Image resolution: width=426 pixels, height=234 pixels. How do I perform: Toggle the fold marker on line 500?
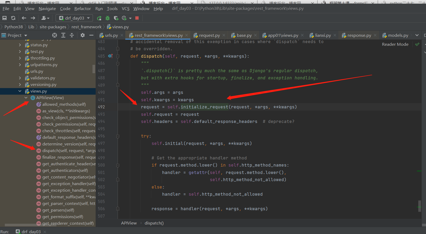click(118, 165)
